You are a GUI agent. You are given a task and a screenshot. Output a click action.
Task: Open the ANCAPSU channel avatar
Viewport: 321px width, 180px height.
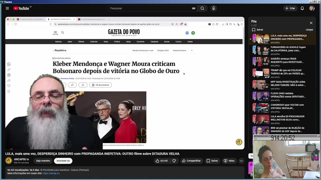(x=9, y=161)
